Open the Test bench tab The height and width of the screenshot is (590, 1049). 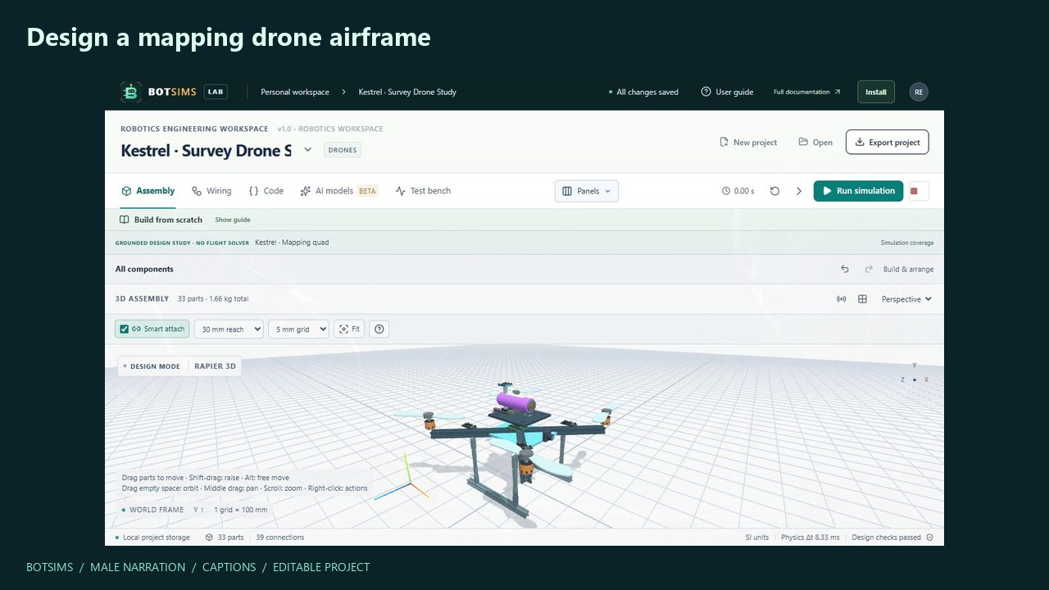[x=423, y=191]
